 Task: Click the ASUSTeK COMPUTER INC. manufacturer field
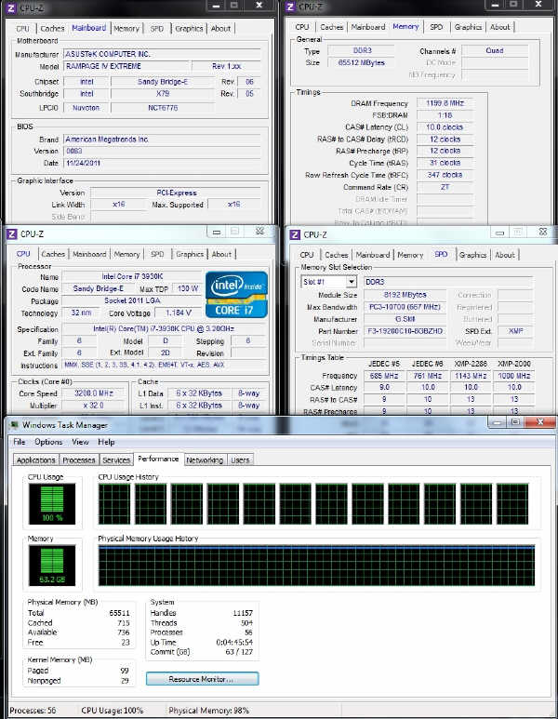(x=162, y=54)
